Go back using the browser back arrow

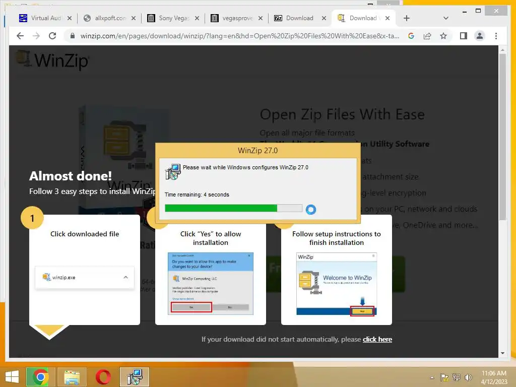[x=20, y=36]
